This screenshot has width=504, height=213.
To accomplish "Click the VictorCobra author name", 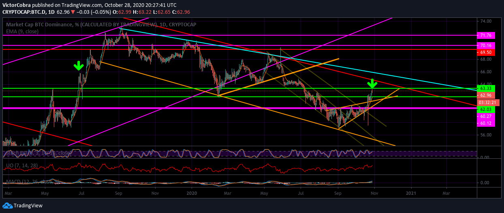I will (x=16, y=5).
